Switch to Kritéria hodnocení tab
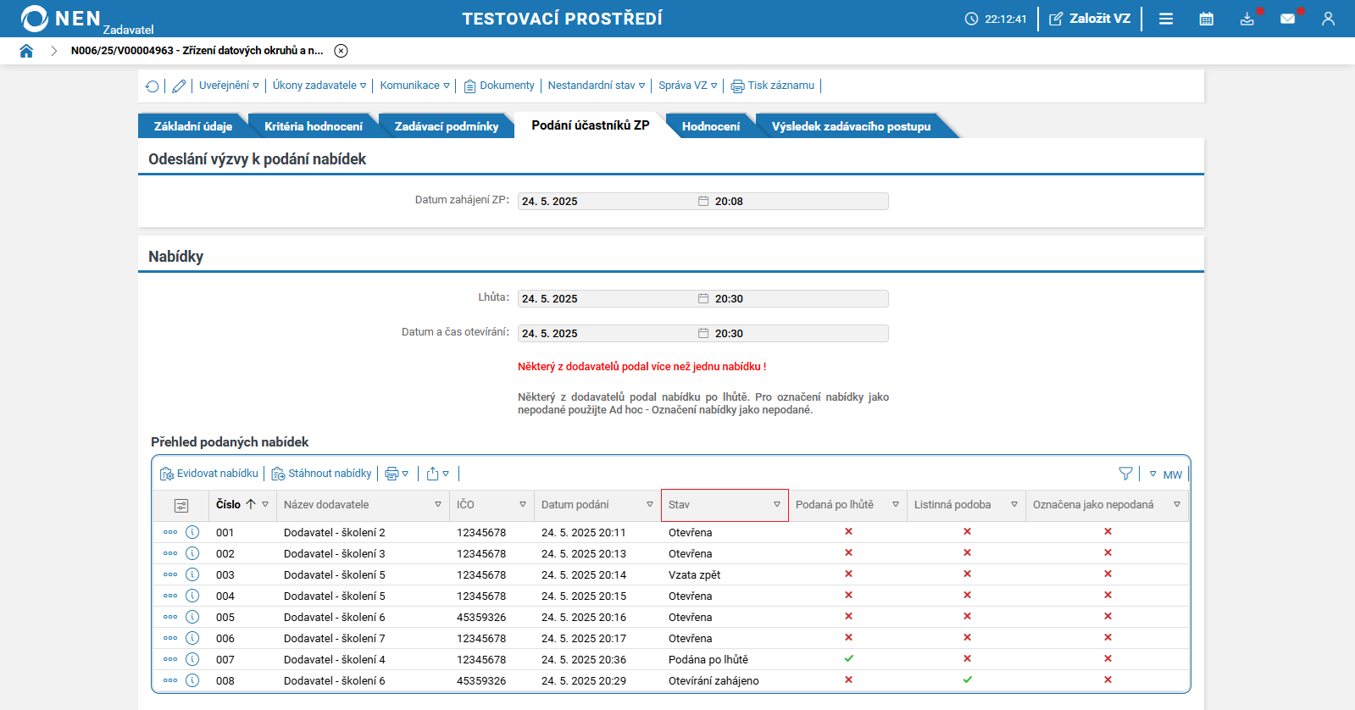This screenshot has height=710, width=1355. tap(313, 126)
